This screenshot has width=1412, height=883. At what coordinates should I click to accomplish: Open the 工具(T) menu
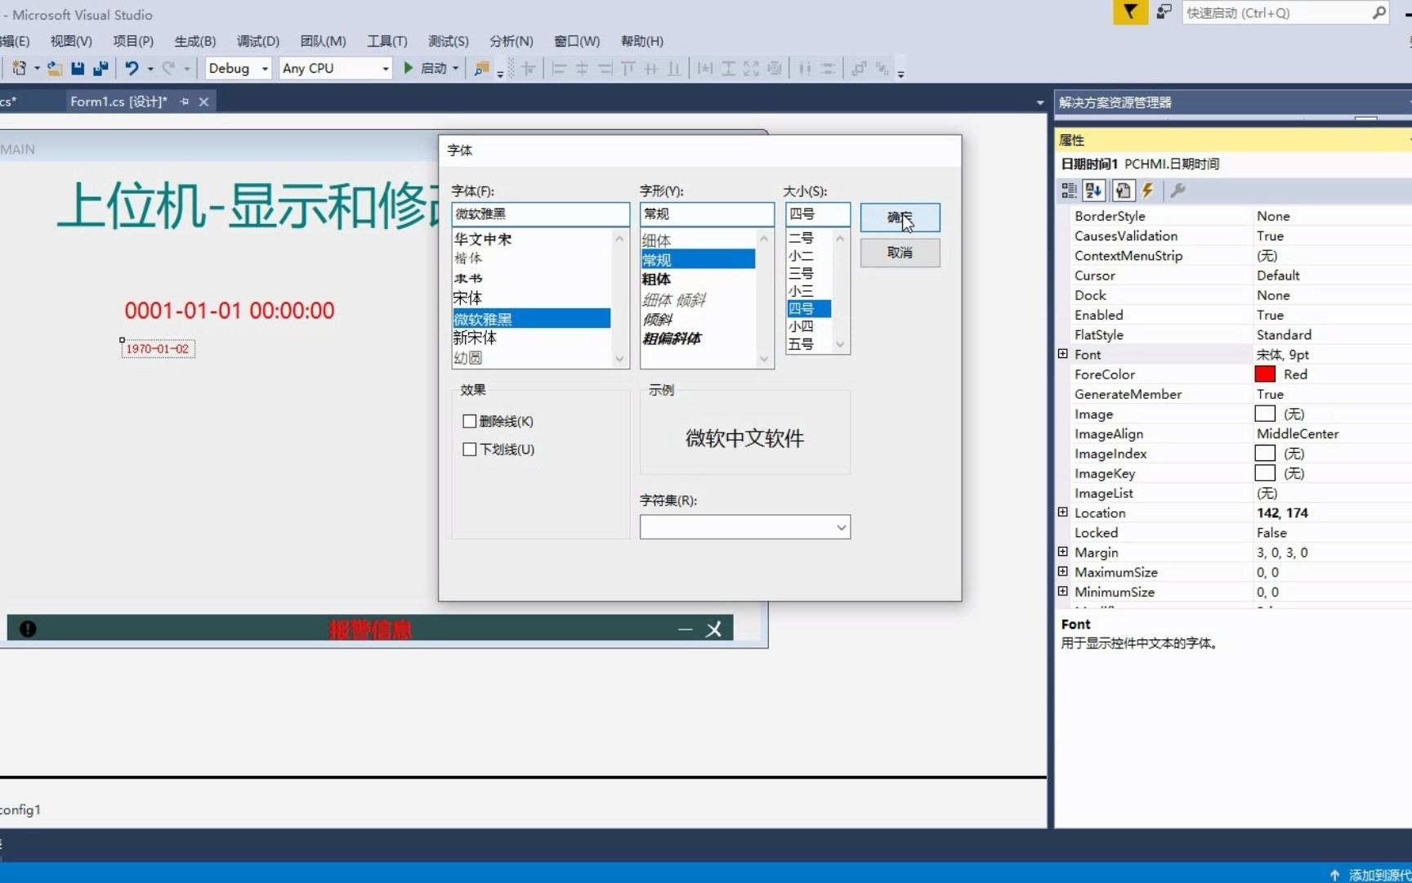(x=387, y=41)
